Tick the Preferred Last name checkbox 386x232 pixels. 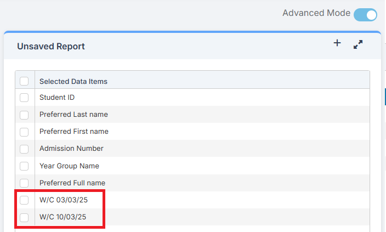click(x=24, y=115)
